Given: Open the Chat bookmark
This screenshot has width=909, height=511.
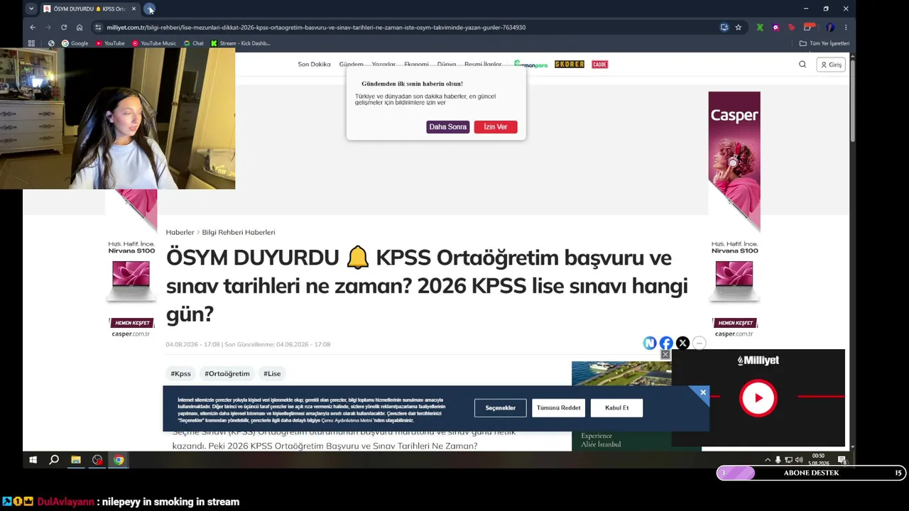Looking at the screenshot, I should 193,43.
